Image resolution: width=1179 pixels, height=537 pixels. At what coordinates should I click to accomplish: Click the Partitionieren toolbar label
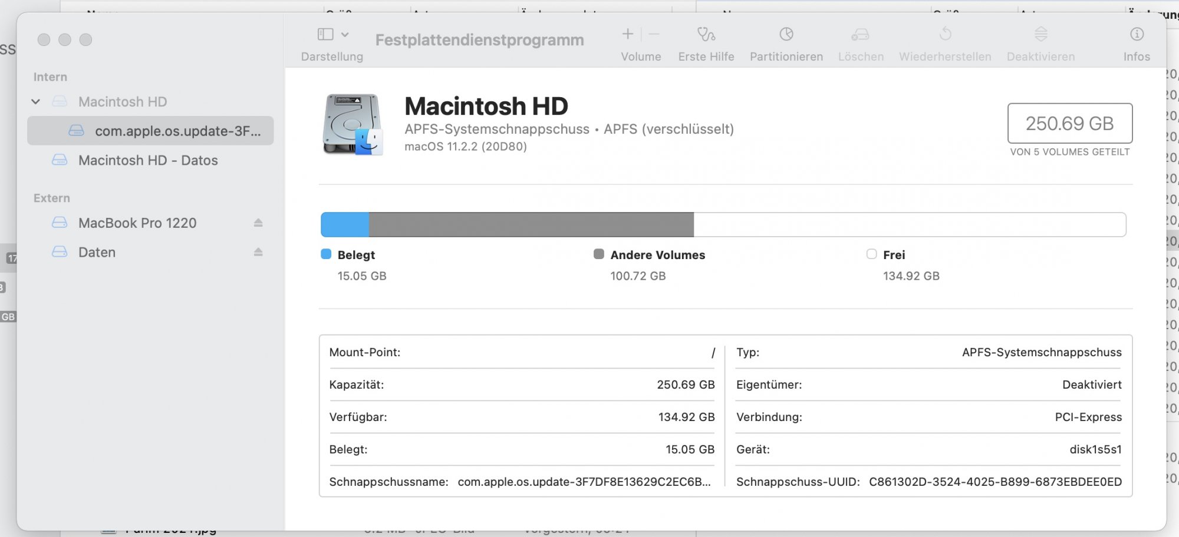pos(786,57)
